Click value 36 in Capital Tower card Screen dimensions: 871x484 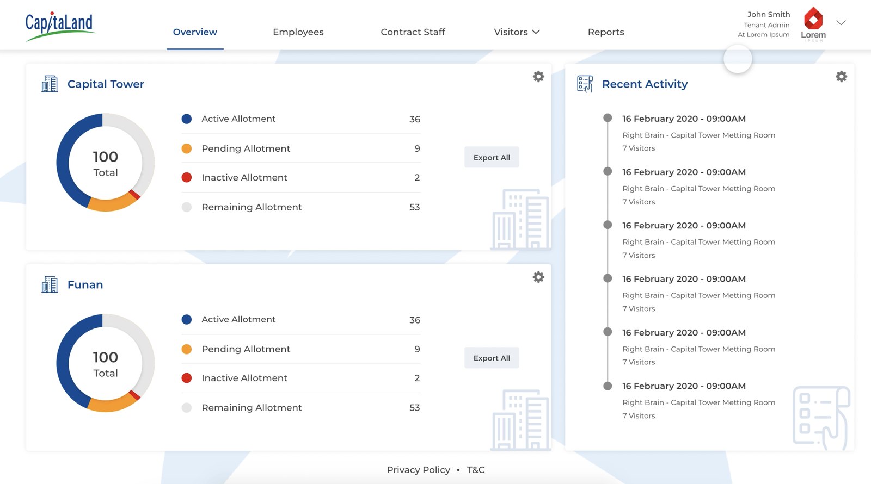point(415,119)
